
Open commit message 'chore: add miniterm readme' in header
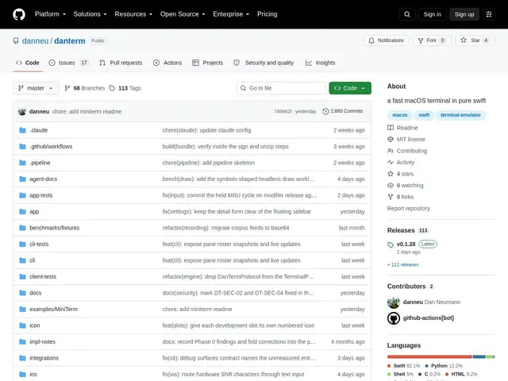[87, 111]
